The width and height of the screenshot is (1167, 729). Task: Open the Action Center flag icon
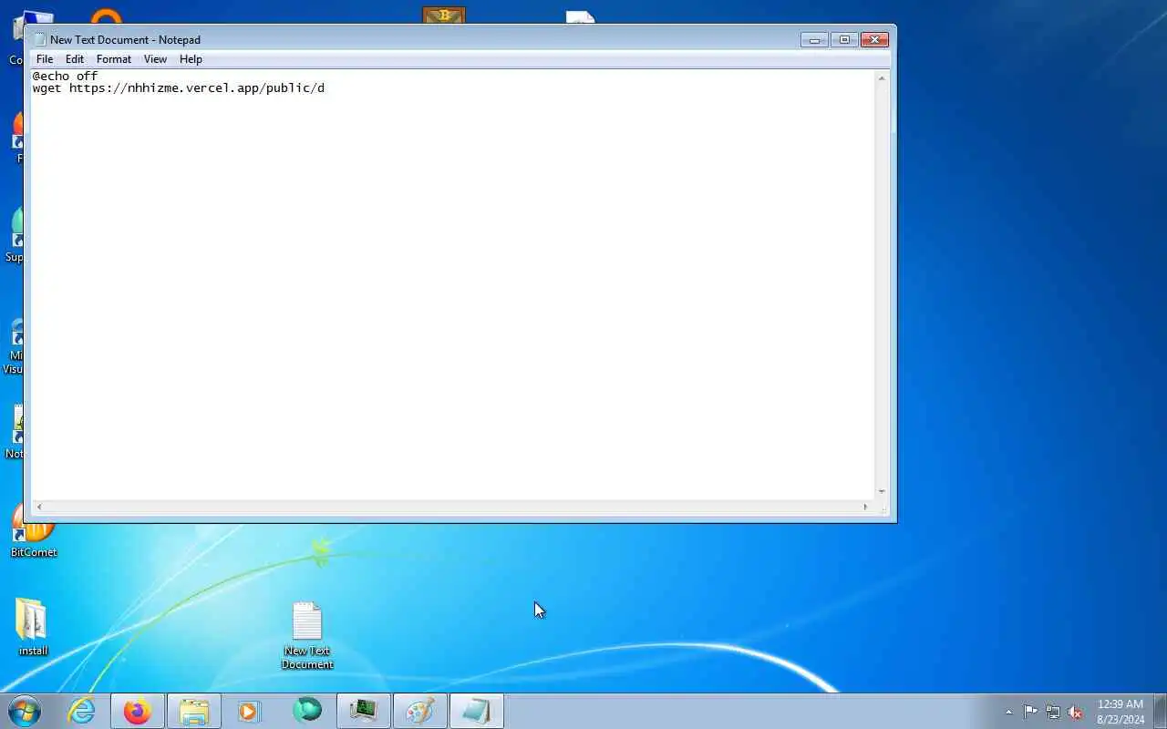(x=1030, y=712)
